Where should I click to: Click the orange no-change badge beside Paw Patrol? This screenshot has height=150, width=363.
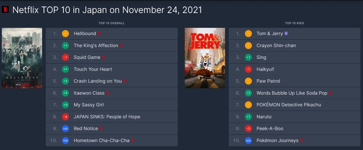(248, 81)
